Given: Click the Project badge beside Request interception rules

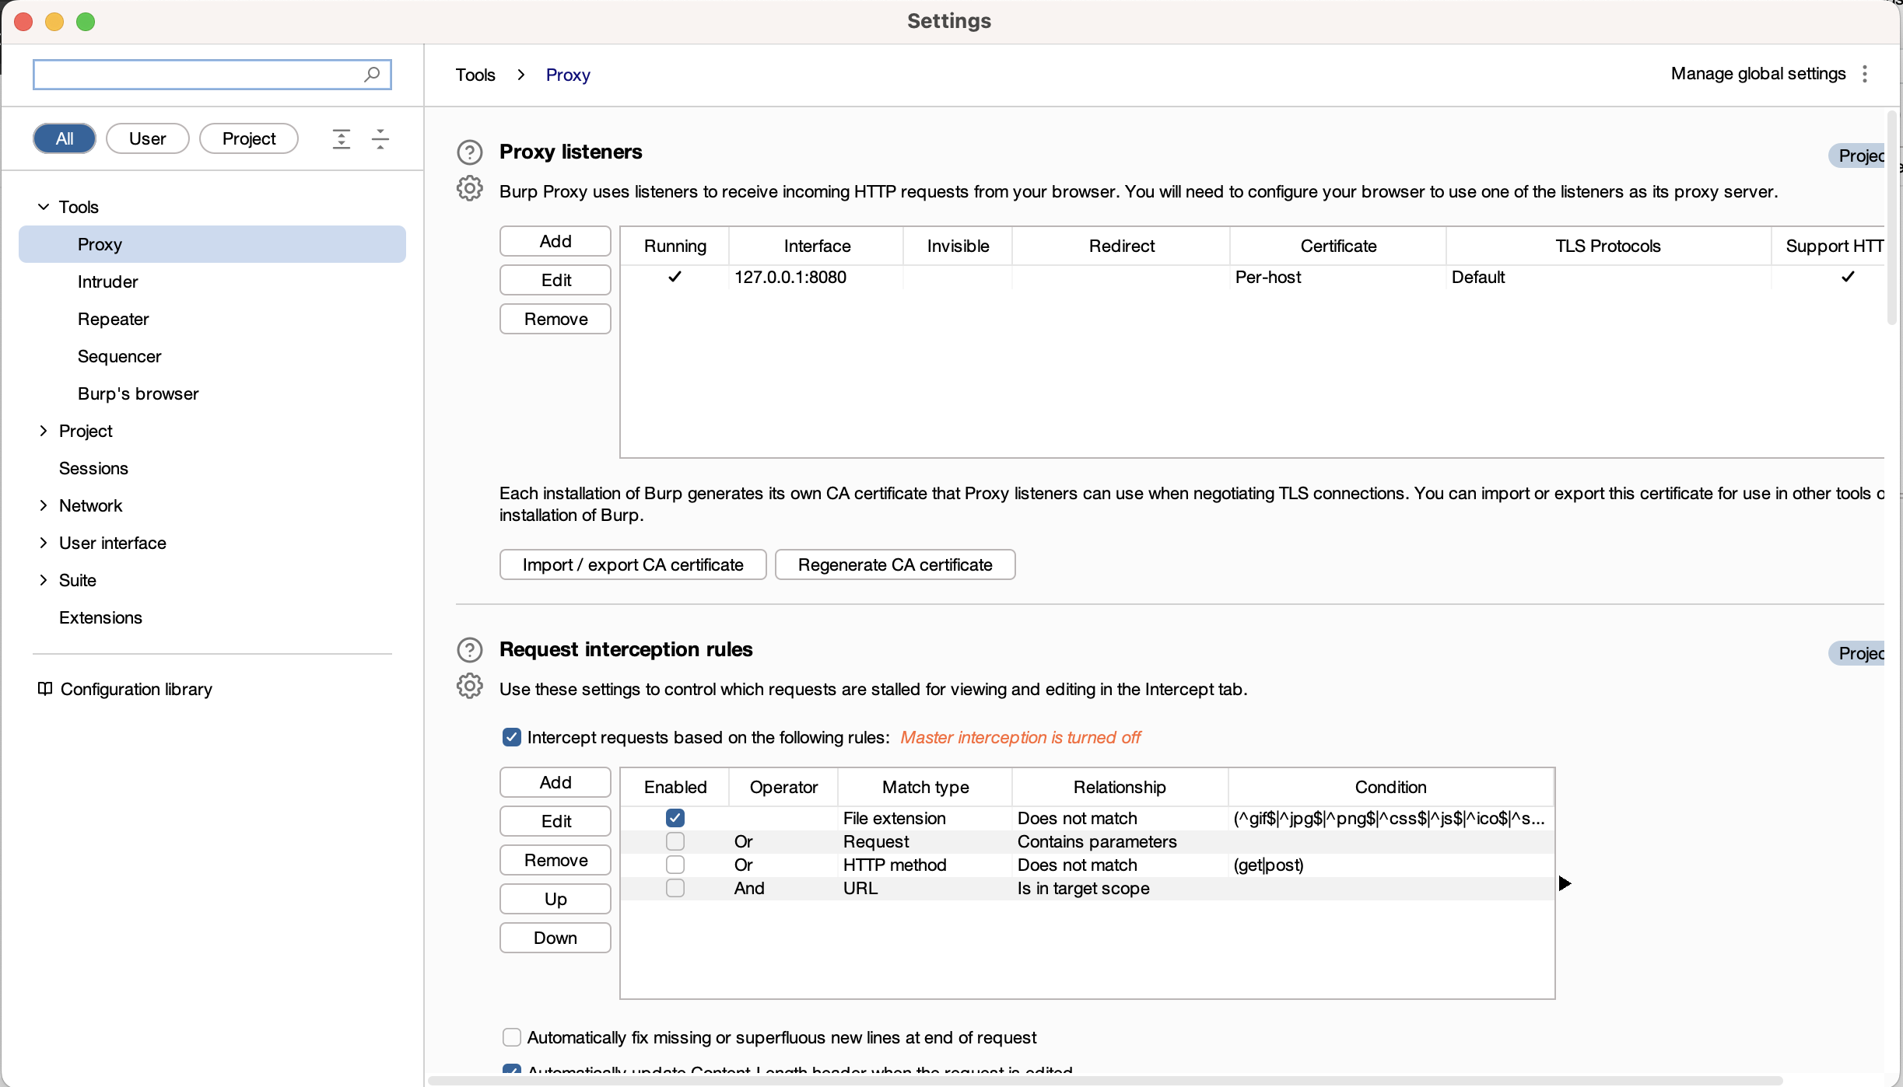Looking at the screenshot, I should pyautogui.click(x=1858, y=653).
